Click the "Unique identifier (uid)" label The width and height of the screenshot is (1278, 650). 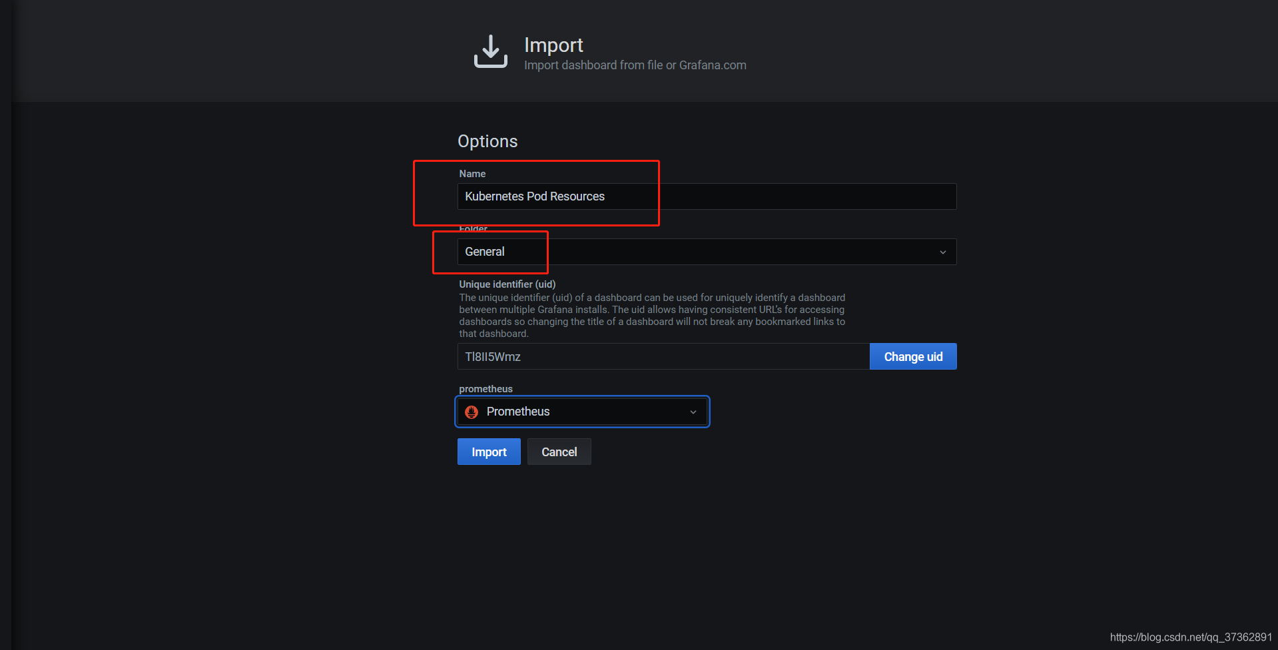point(507,284)
